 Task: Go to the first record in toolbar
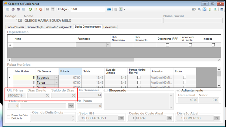[x=8, y=9]
